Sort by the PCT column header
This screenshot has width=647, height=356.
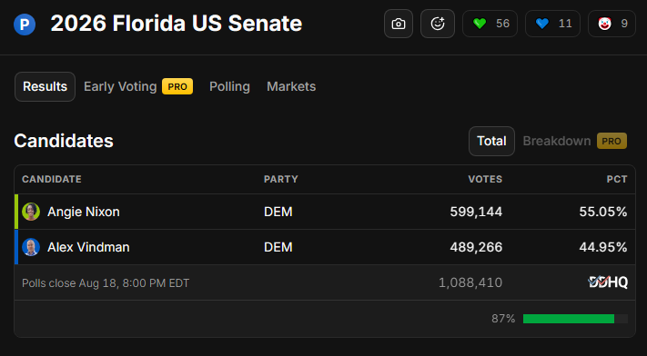tap(617, 179)
